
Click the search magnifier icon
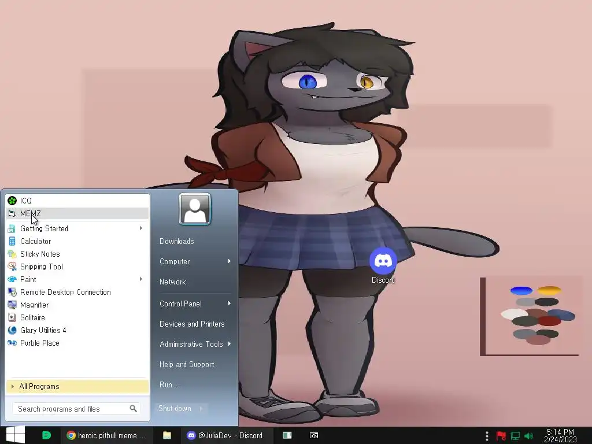(x=134, y=409)
